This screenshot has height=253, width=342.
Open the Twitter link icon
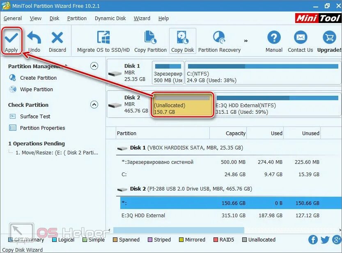pos(325,240)
